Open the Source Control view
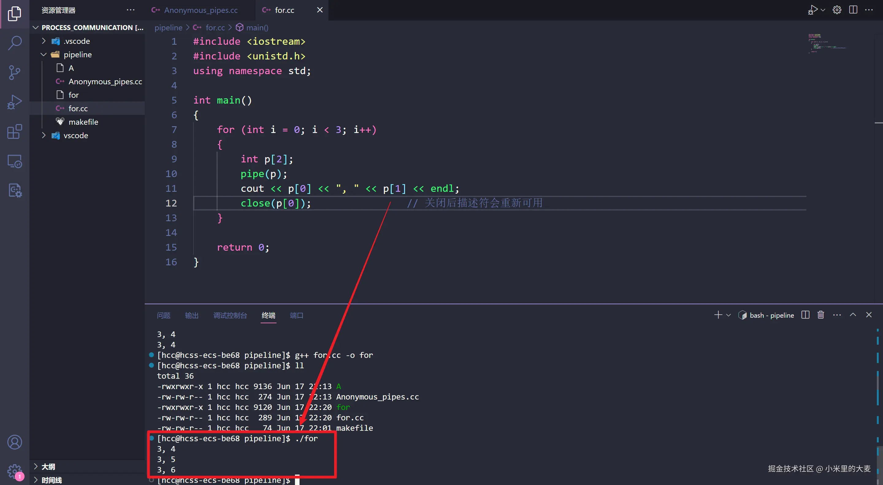 coord(14,73)
